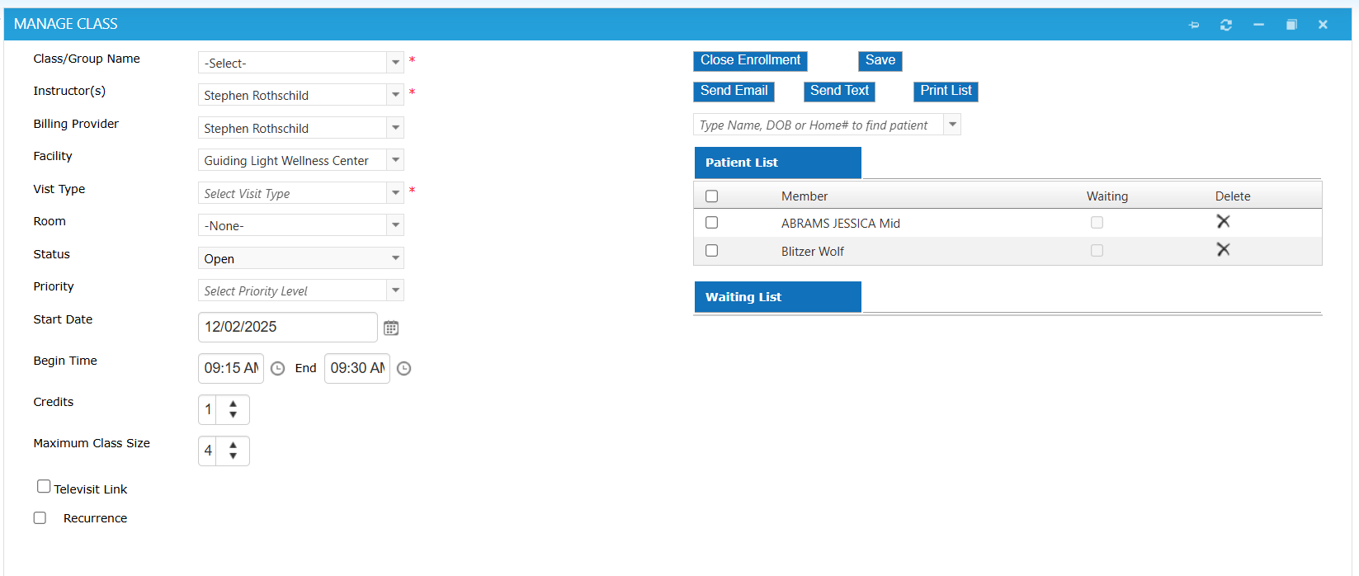The height and width of the screenshot is (576, 1359).
Task: Switch to the Waiting List tab
Action: (x=777, y=297)
